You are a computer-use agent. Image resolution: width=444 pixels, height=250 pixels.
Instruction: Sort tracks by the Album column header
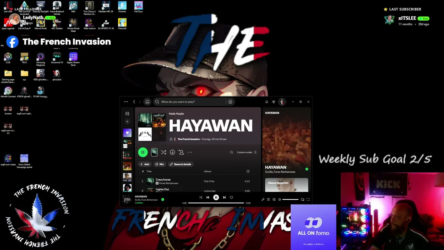click(x=207, y=171)
